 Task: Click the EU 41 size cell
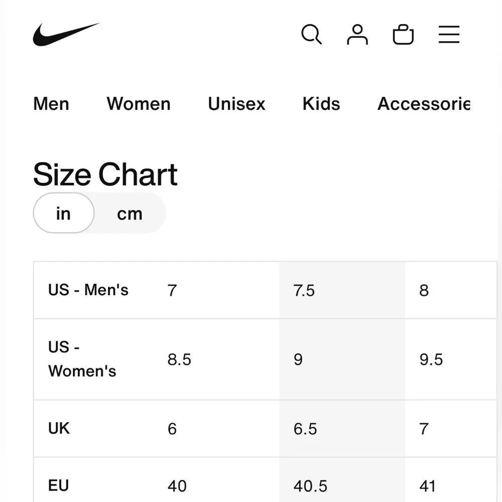(428, 486)
